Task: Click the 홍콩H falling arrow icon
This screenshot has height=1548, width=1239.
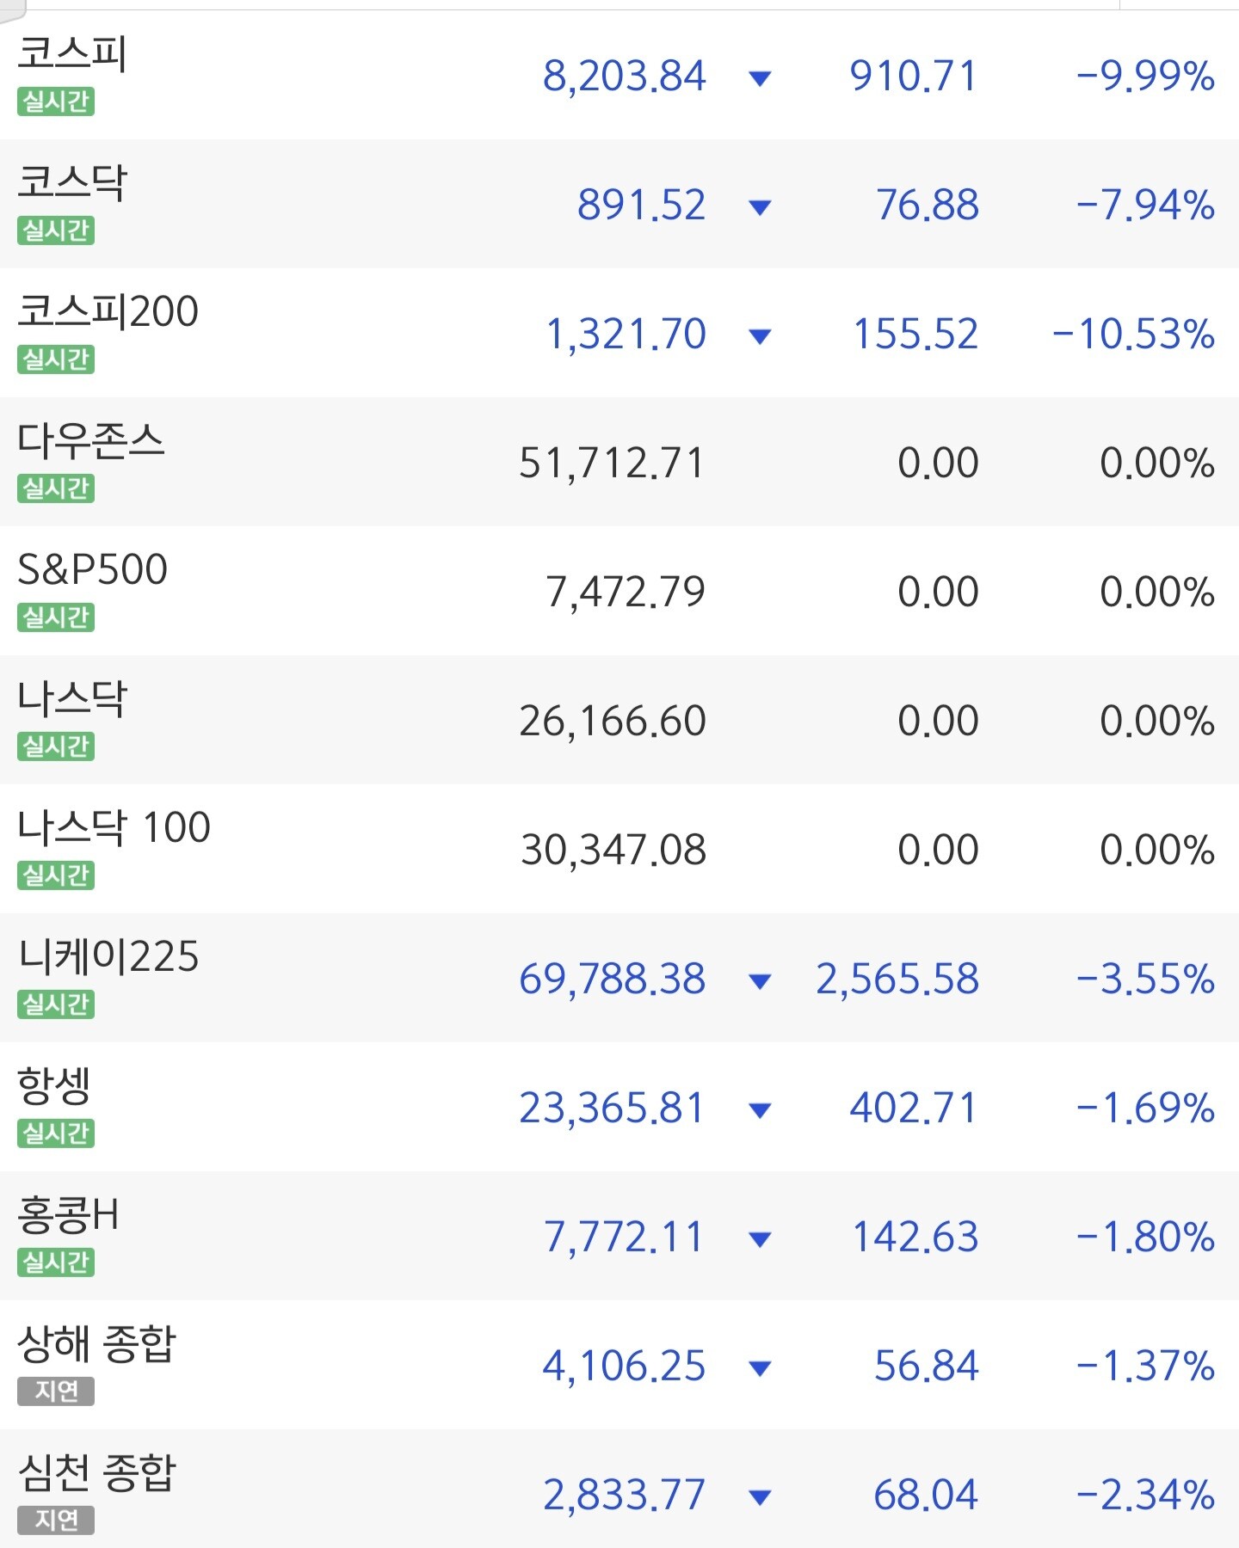Action: (760, 1239)
